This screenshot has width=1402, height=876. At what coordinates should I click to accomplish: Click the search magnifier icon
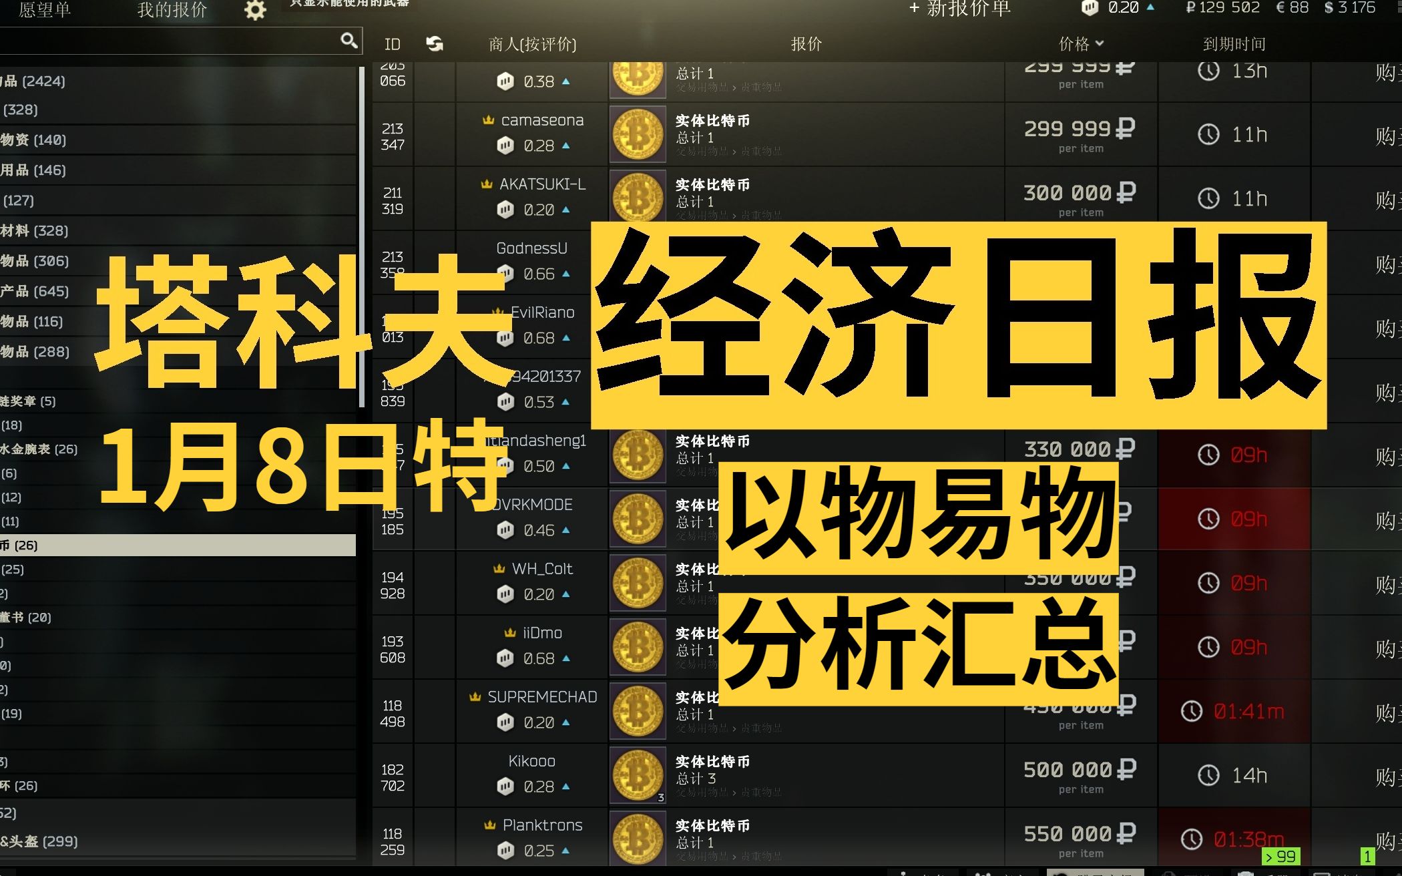[348, 41]
